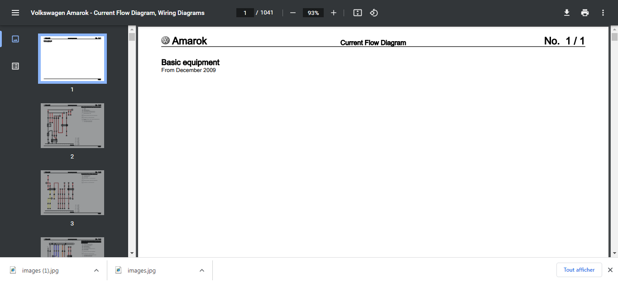Click the page number input field
This screenshot has width=618, height=283.
click(x=245, y=13)
